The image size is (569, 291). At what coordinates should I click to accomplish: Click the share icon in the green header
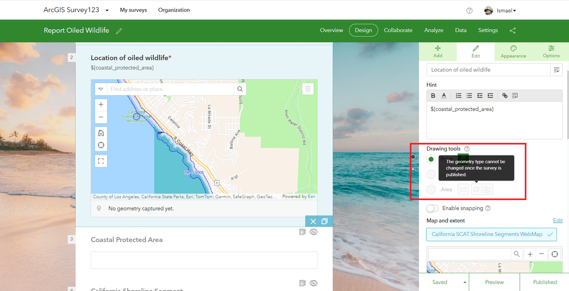point(513,30)
